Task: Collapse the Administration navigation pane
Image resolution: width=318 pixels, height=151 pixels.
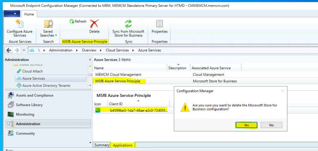Action: pos(90,60)
